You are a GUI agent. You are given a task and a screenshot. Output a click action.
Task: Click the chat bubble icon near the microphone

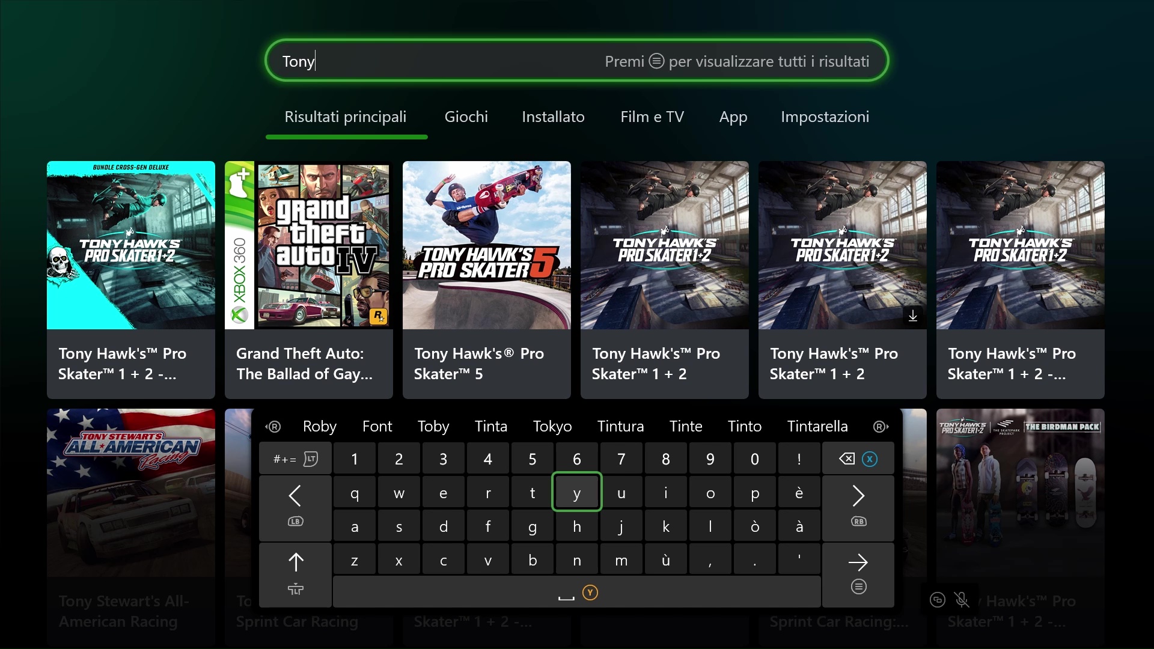938,599
